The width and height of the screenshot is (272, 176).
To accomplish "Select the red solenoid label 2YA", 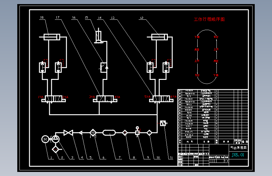I will pyautogui.click(x=65, y=97).
